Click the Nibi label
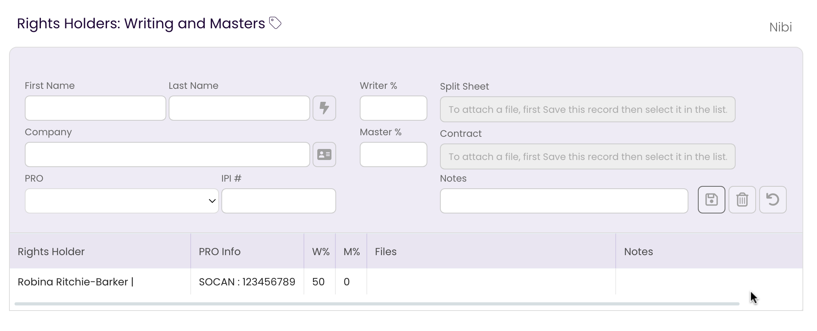The width and height of the screenshot is (817, 331). (780, 27)
